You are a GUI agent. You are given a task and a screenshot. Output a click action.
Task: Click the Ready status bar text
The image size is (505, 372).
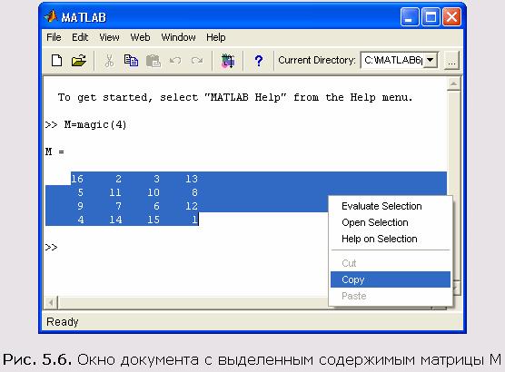click(63, 322)
